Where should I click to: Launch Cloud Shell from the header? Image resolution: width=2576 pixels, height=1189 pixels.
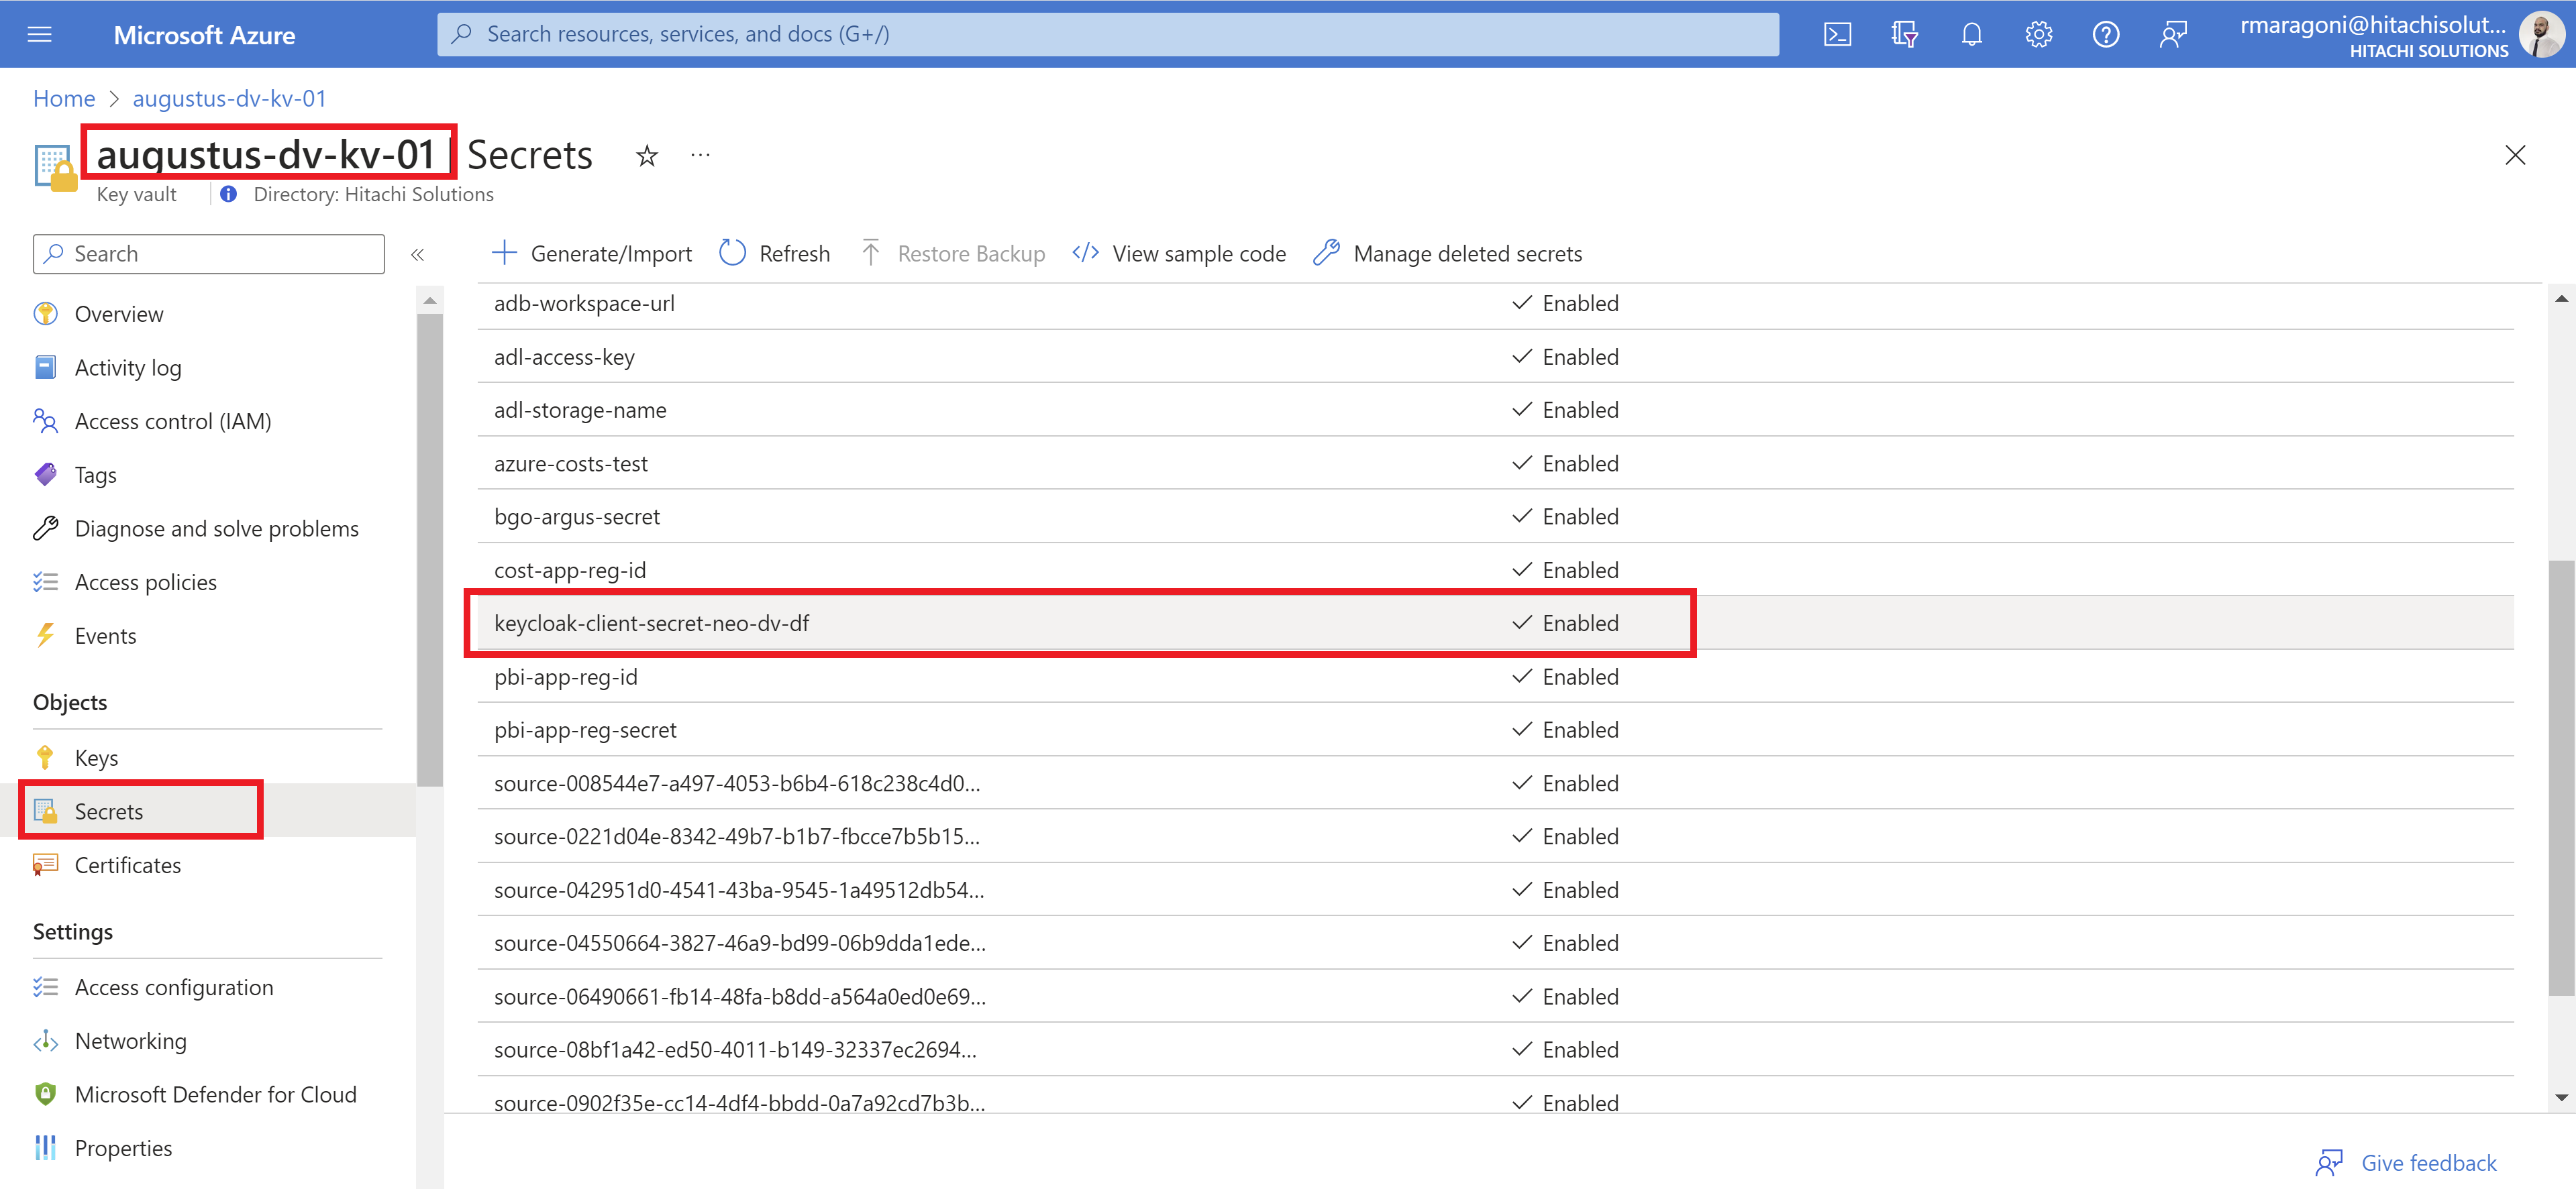coord(1837,35)
